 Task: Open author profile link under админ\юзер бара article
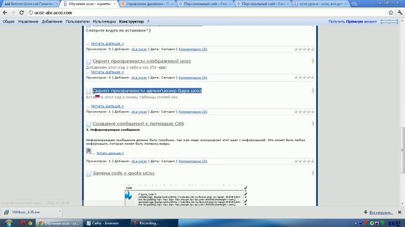[139, 112]
